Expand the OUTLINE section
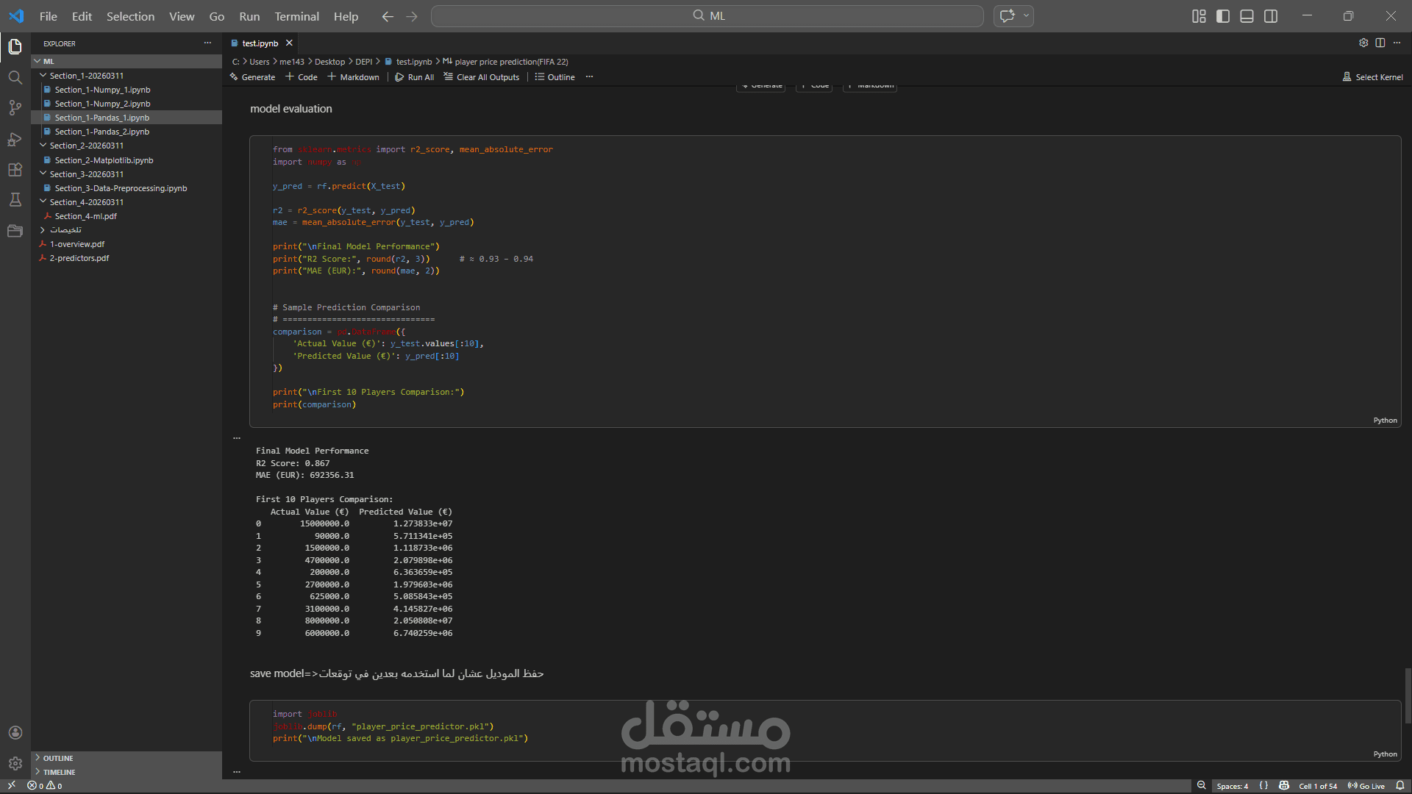The width and height of the screenshot is (1412, 794). [x=57, y=758]
